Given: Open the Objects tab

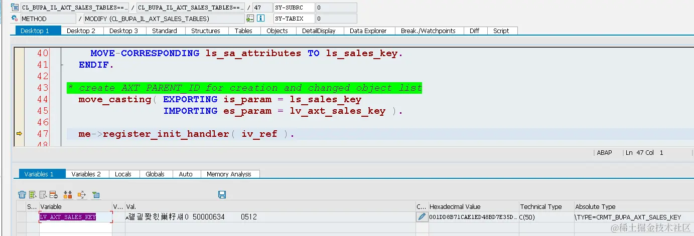Looking at the screenshot, I should pyautogui.click(x=277, y=31).
